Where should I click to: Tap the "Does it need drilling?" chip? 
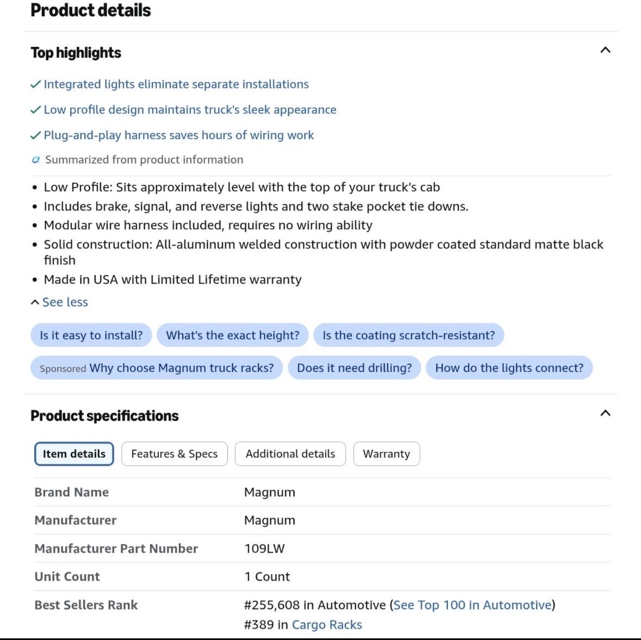click(x=354, y=368)
